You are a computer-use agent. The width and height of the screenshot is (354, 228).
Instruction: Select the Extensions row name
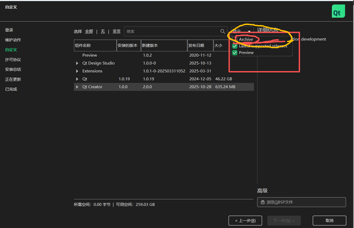click(x=92, y=71)
